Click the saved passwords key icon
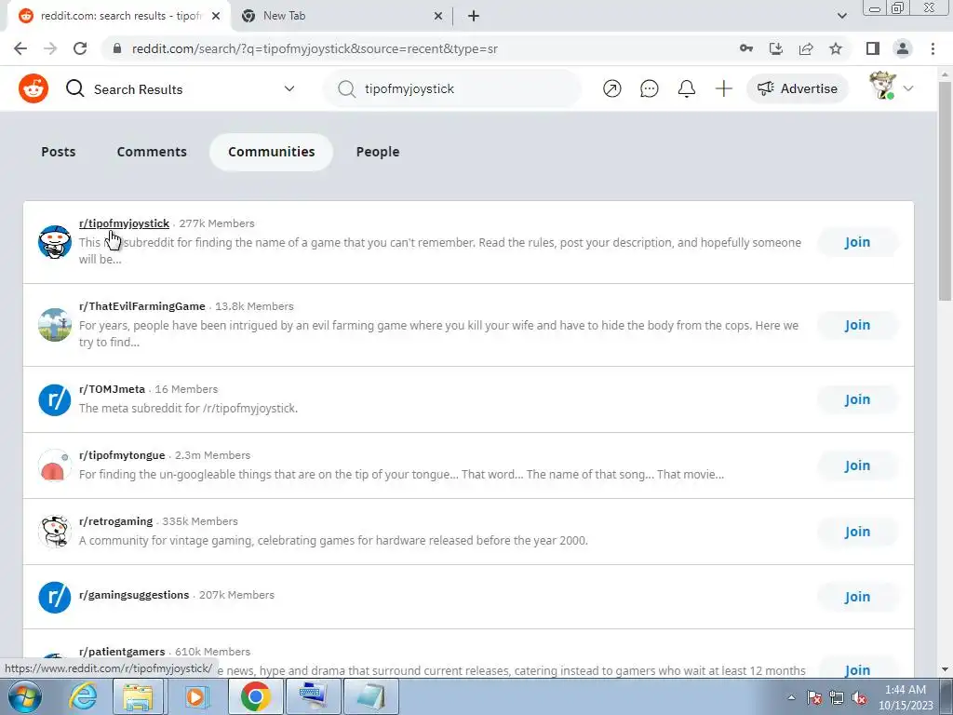Image resolution: width=953 pixels, height=715 pixels. pos(745,48)
